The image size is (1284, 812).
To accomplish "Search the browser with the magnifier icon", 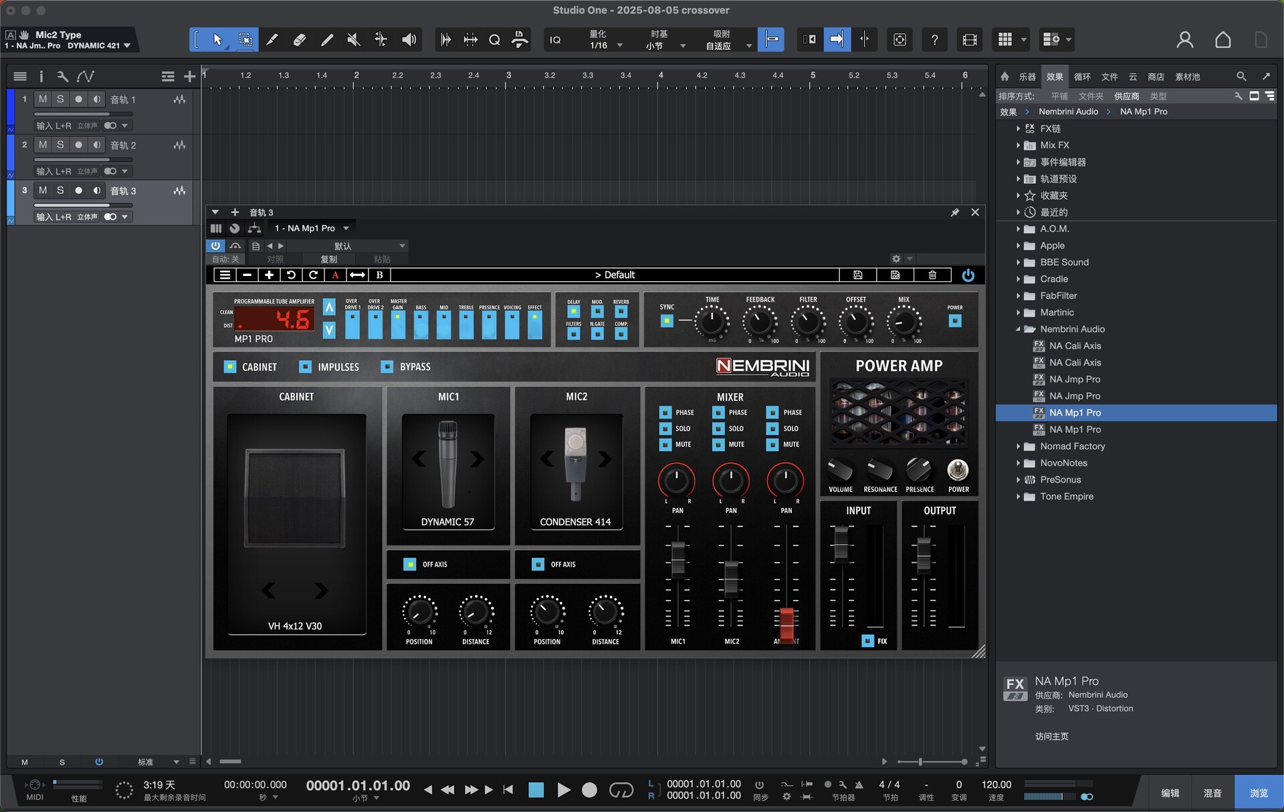I will [1241, 77].
